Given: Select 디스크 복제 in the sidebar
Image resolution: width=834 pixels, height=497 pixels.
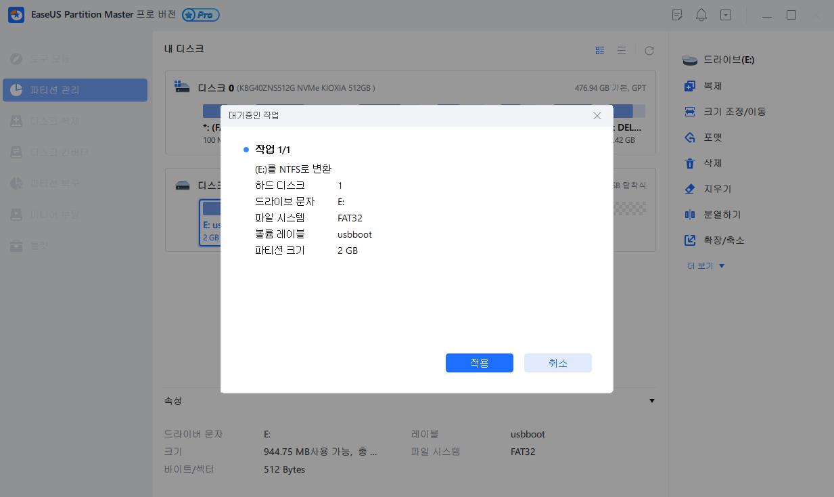Looking at the screenshot, I should click(74, 121).
